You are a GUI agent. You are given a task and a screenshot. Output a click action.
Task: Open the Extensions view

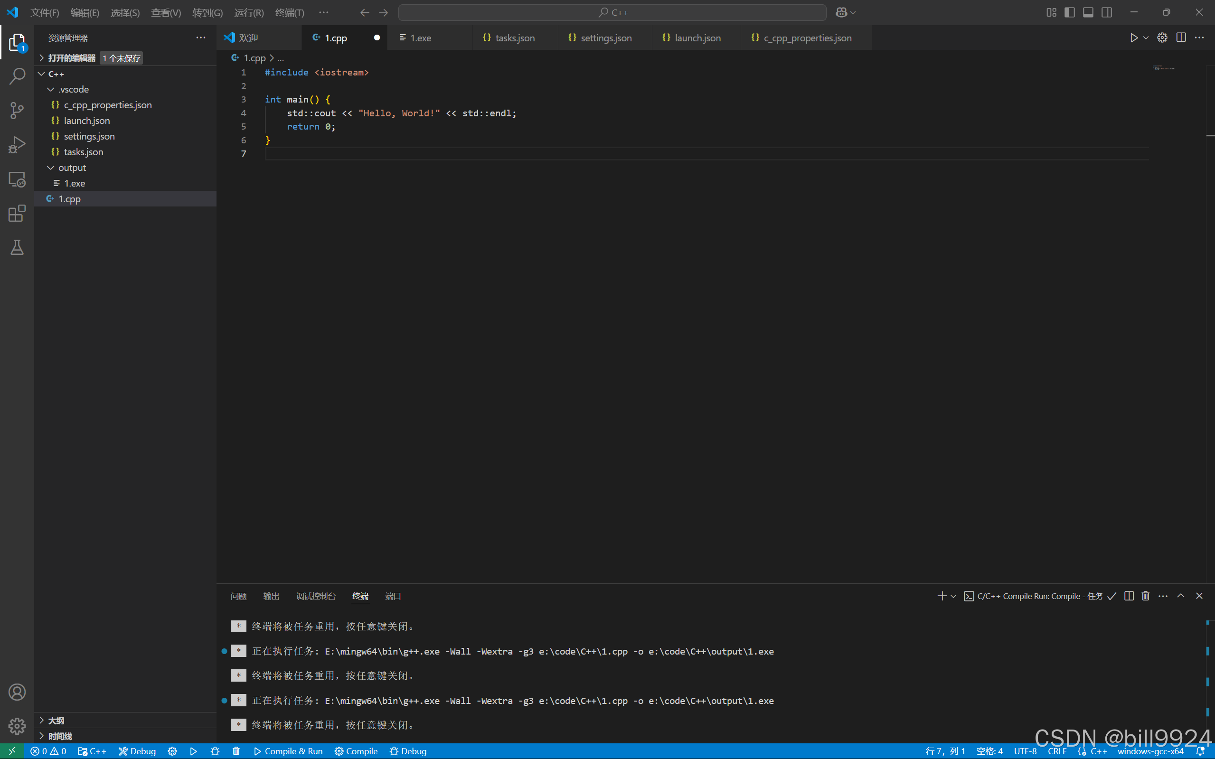17,213
